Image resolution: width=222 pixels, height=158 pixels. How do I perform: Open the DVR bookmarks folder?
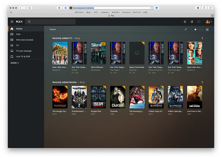point(96,12)
